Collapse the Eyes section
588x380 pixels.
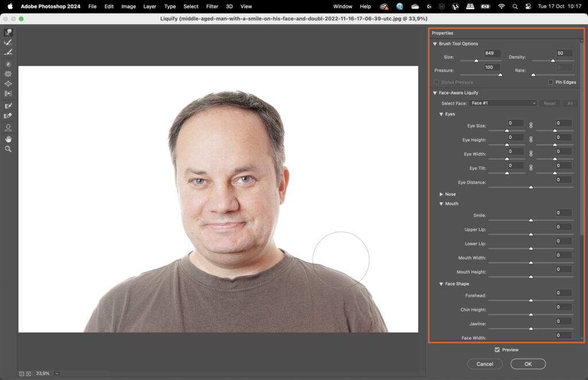(440, 114)
